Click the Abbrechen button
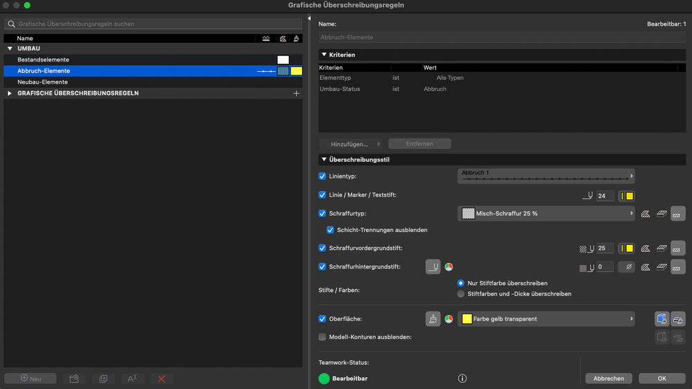The image size is (692, 389). (609, 379)
